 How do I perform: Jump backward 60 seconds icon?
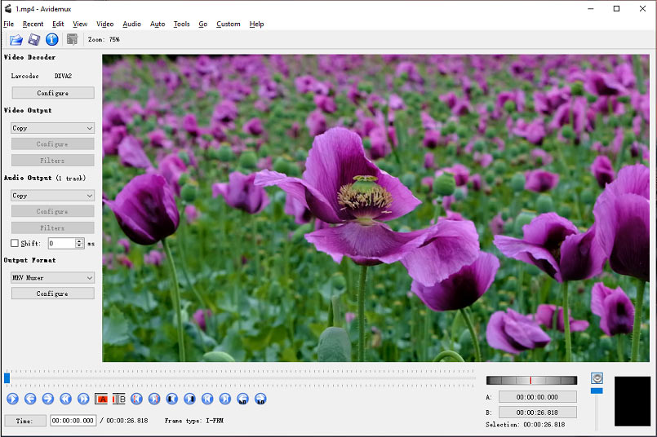[x=242, y=399]
